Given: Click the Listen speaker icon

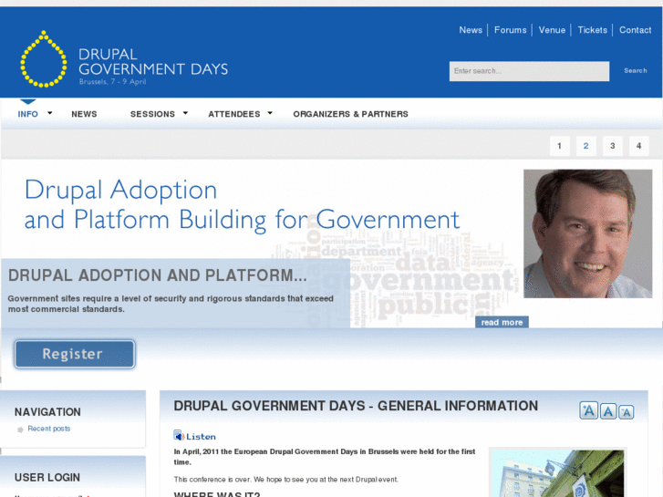Looking at the screenshot, I should coord(179,436).
